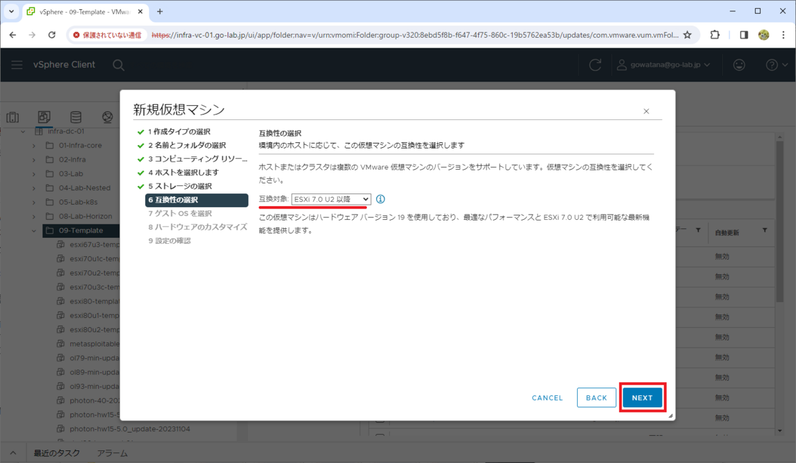Switch to Hosts and Clusters inventory view

point(13,117)
